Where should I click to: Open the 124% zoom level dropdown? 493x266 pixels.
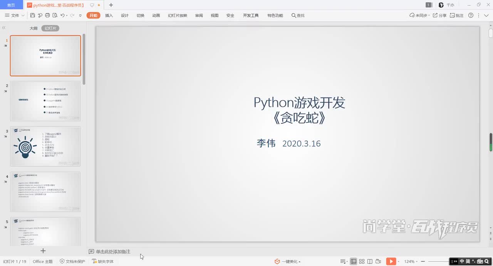click(411, 261)
